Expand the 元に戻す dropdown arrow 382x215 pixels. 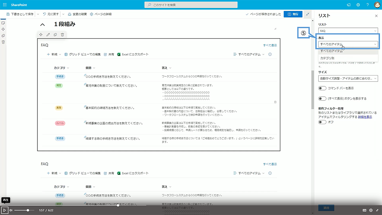coord(63,14)
